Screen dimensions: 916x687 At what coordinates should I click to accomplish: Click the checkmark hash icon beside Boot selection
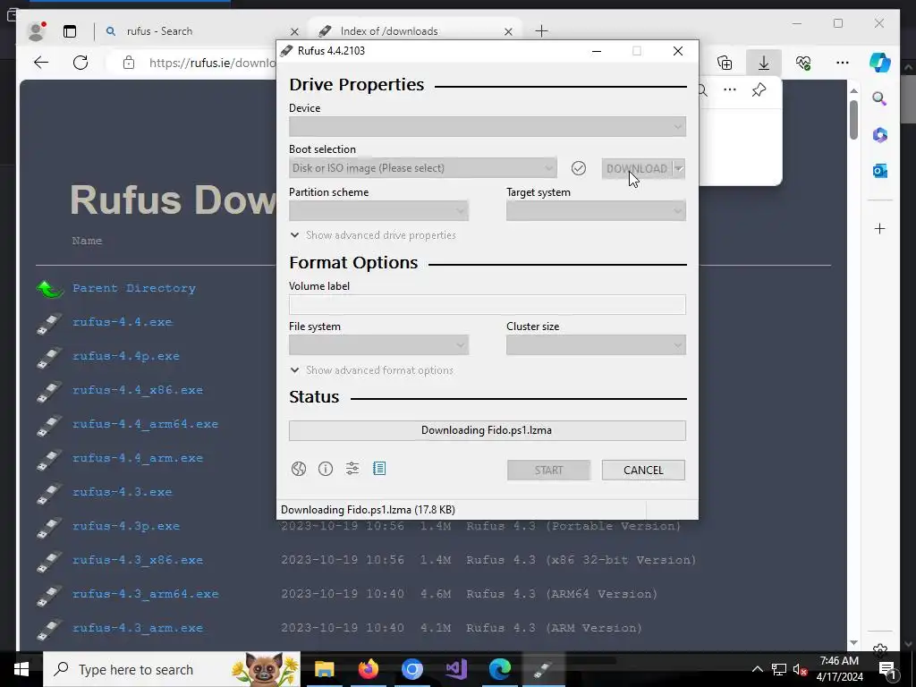point(579,168)
